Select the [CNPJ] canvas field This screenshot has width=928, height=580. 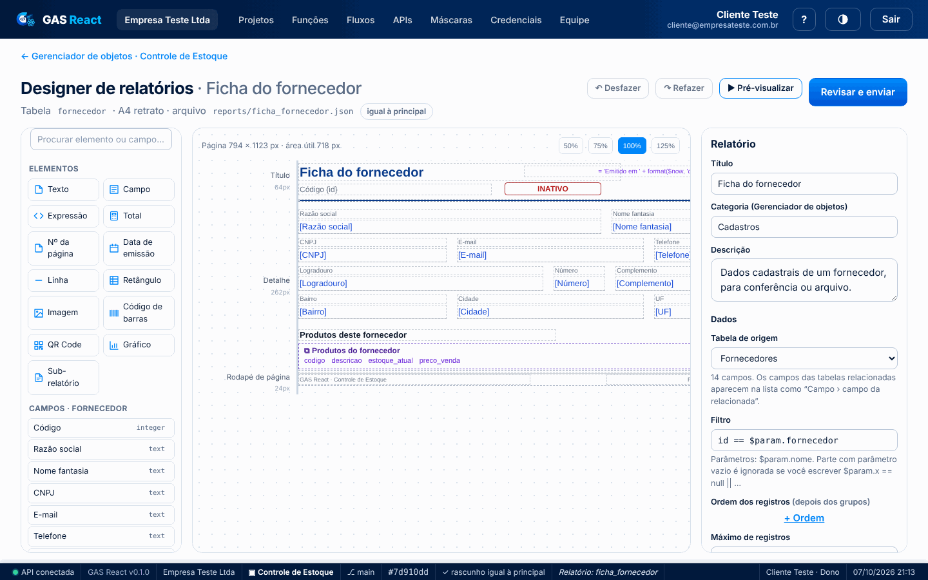click(x=372, y=255)
